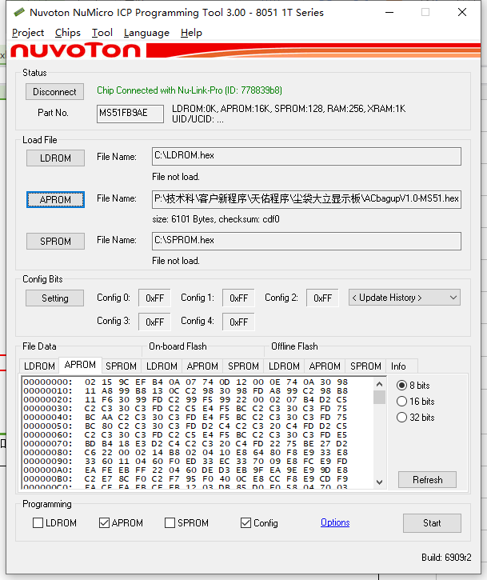487x580 pixels.
Task: Switch to Offline Flash SPROM tab
Action: tap(365, 366)
